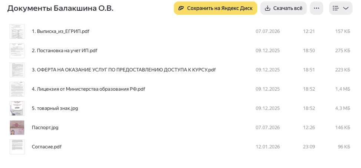Click date 12.01.2026 of Согласие.pdf row
Image resolution: width=361 pixels, height=168 pixels.
click(x=268, y=147)
